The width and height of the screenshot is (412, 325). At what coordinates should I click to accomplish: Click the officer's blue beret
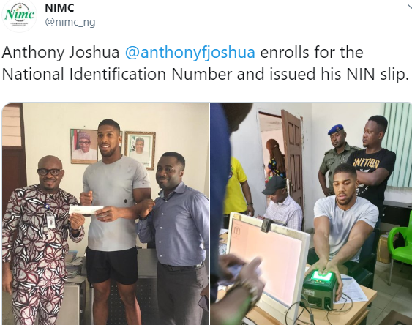click(336, 130)
